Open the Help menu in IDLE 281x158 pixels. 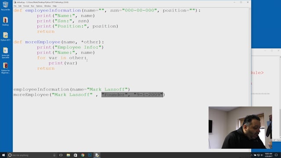[54, 6]
